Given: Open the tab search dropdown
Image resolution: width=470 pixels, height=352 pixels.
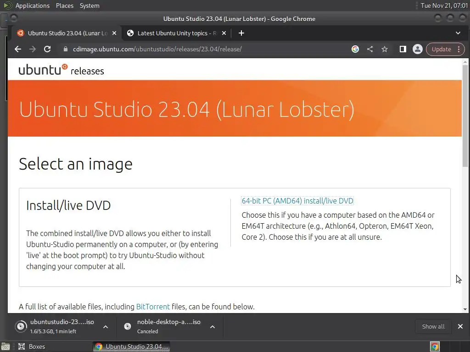Looking at the screenshot, I should pos(458,33).
